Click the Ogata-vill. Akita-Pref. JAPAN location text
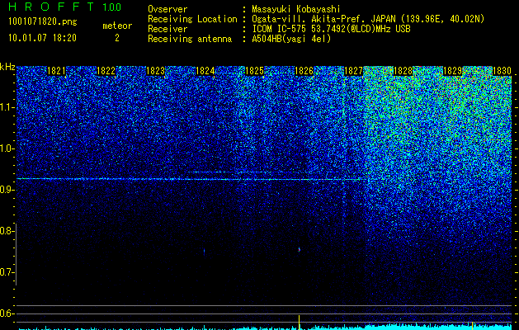 coord(368,19)
